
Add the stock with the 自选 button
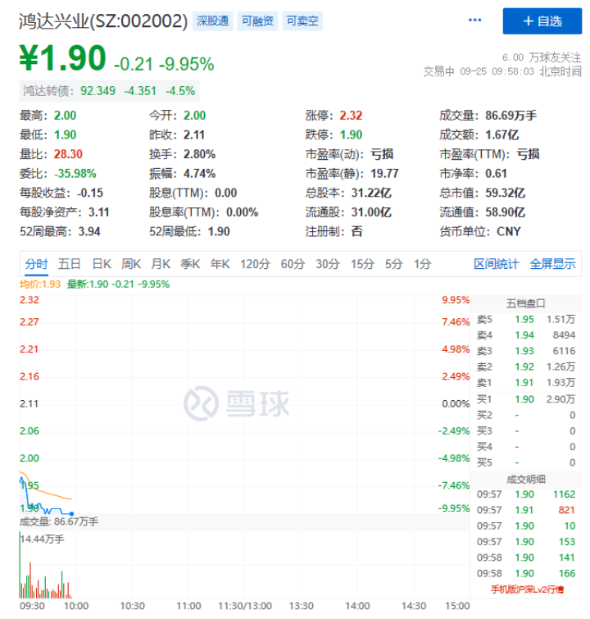[x=542, y=21]
